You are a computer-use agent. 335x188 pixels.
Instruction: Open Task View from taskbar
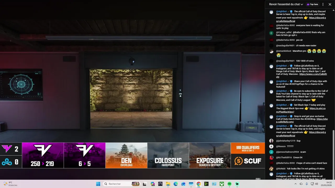[144, 184]
